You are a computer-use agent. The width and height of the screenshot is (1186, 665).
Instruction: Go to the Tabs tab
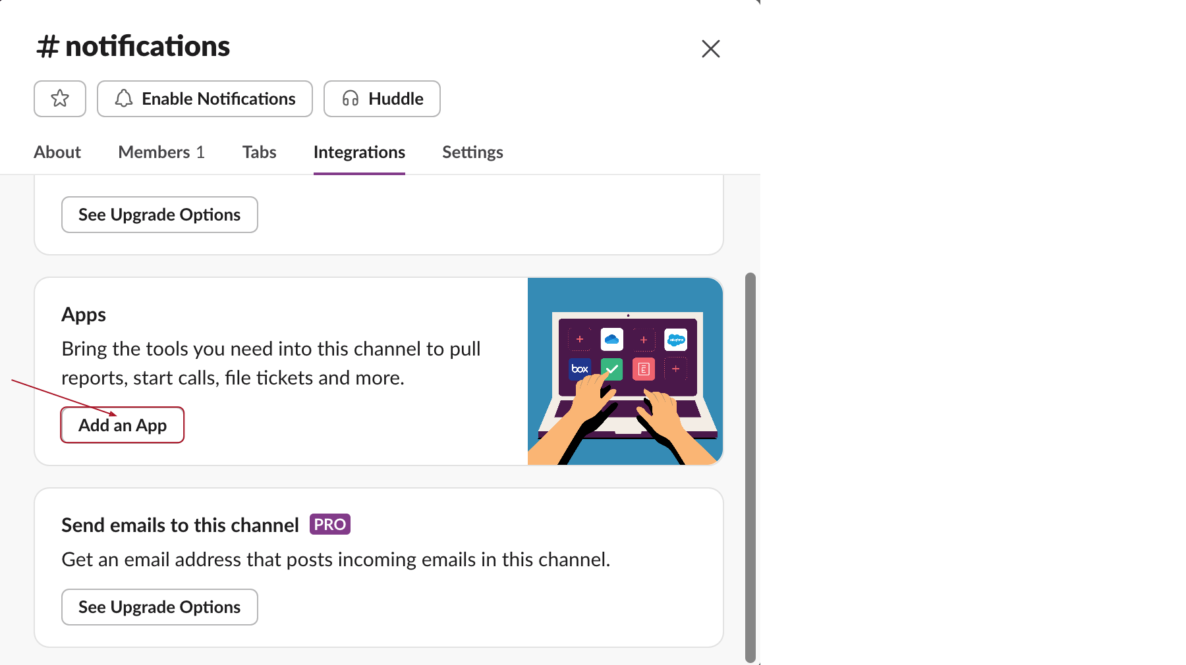click(259, 152)
